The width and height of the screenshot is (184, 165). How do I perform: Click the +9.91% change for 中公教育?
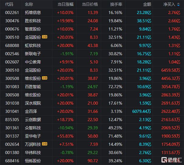[66, 62]
